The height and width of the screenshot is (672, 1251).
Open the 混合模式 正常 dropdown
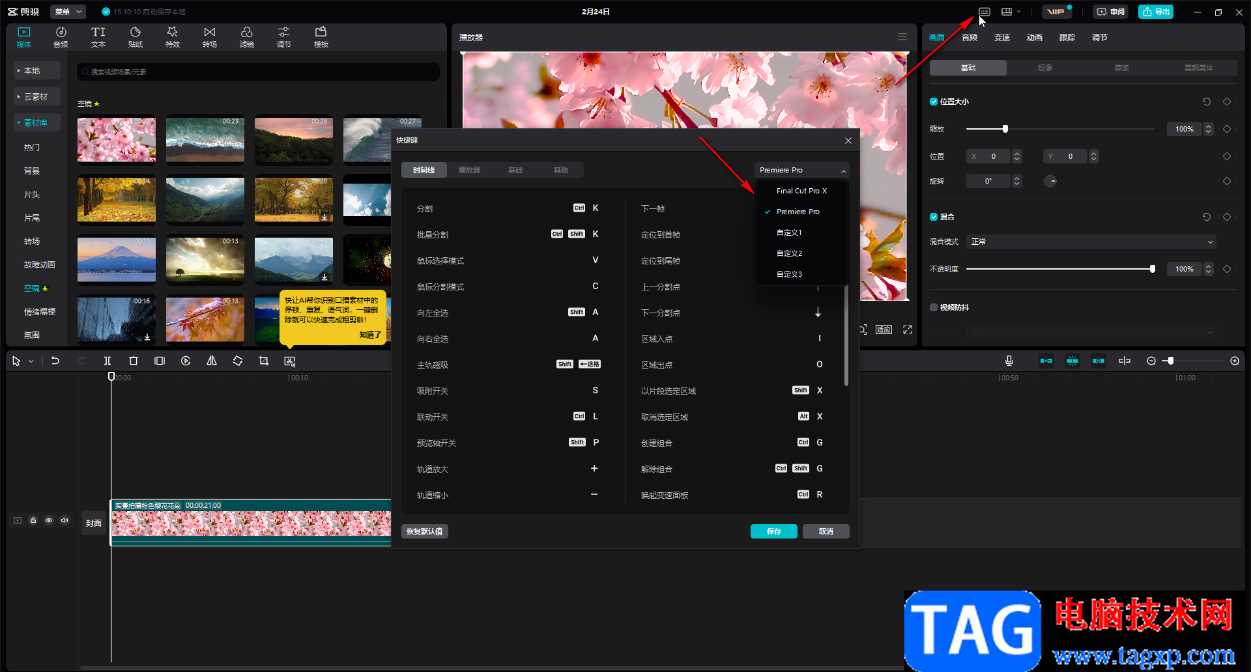tap(1091, 242)
